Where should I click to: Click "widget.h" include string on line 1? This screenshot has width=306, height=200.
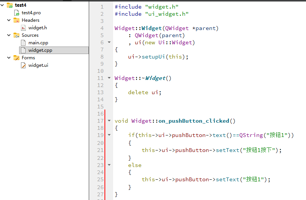tap(162, 7)
